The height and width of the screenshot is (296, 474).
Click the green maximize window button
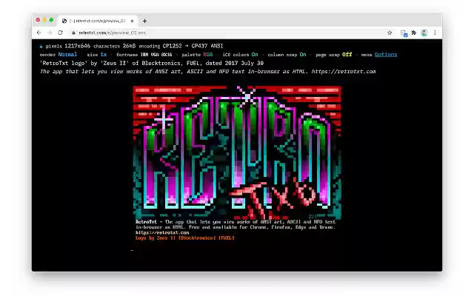(51, 20)
